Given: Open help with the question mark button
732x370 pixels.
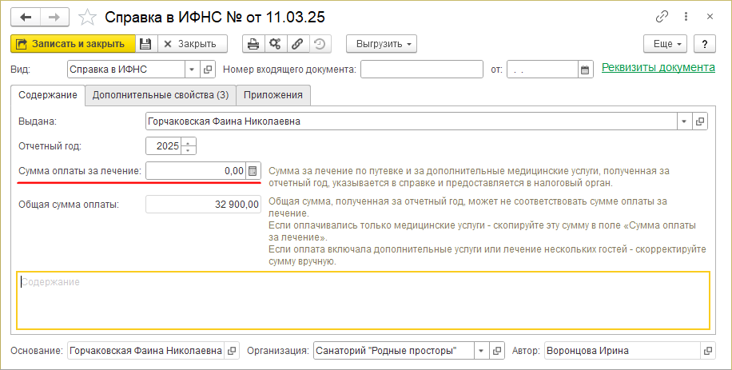Looking at the screenshot, I should [x=705, y=44].
